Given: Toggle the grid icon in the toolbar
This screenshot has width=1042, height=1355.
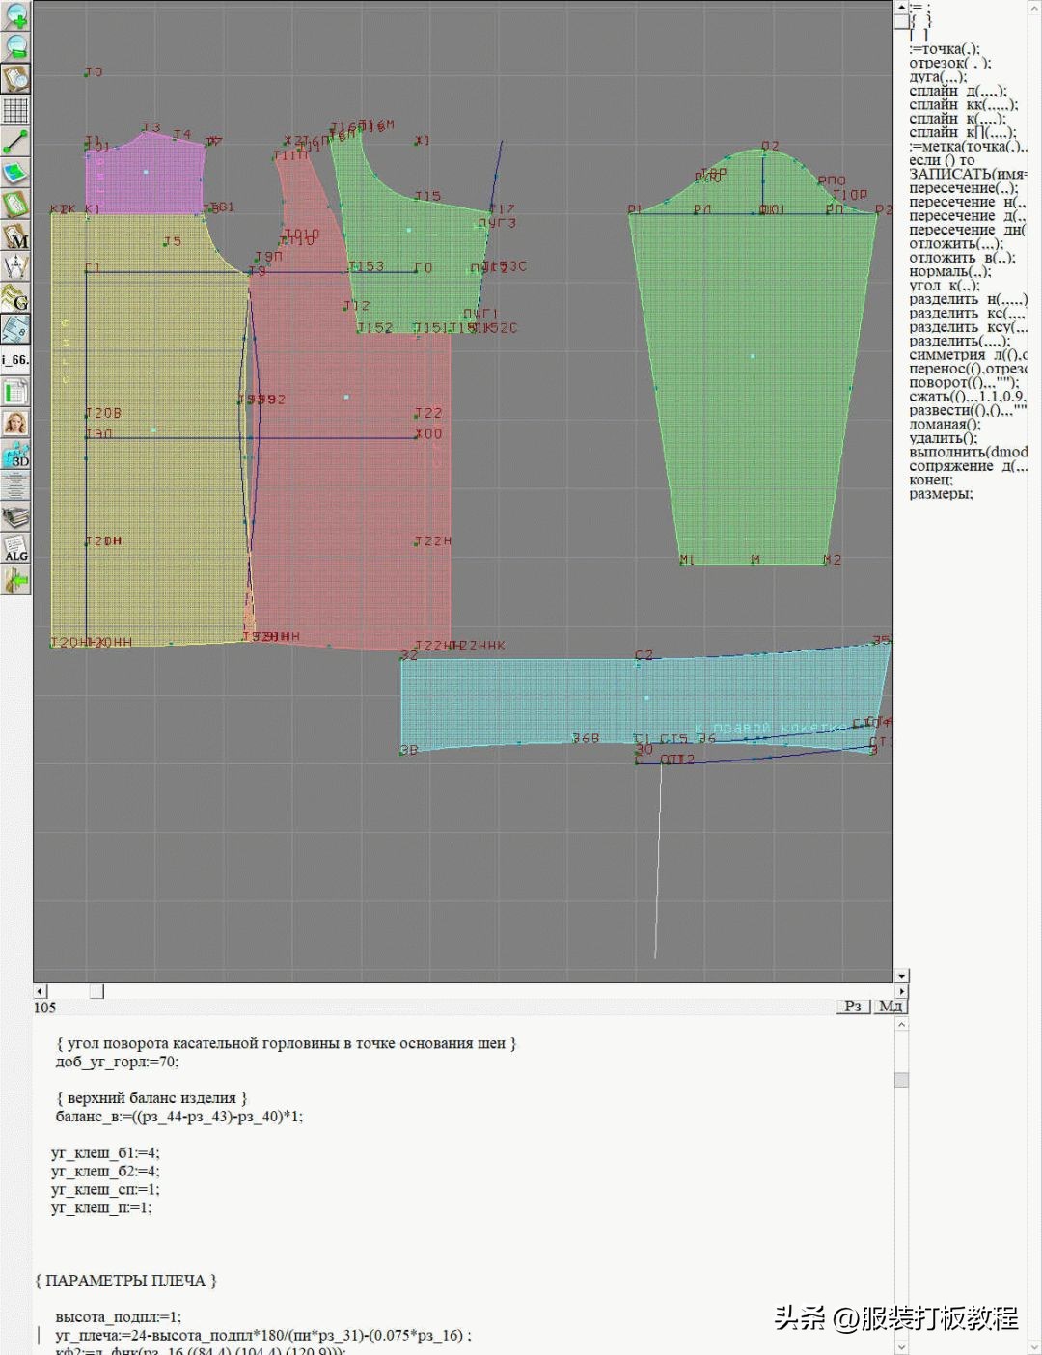Looking at the screenshot, I should pyautogui.click(x=16, y=110).
